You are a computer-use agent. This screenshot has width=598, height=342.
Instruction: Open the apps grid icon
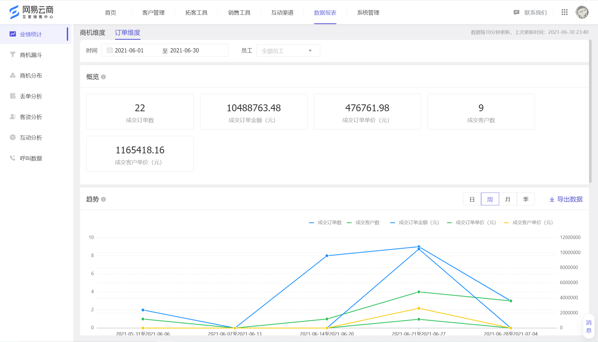click(x=564, y=12)
